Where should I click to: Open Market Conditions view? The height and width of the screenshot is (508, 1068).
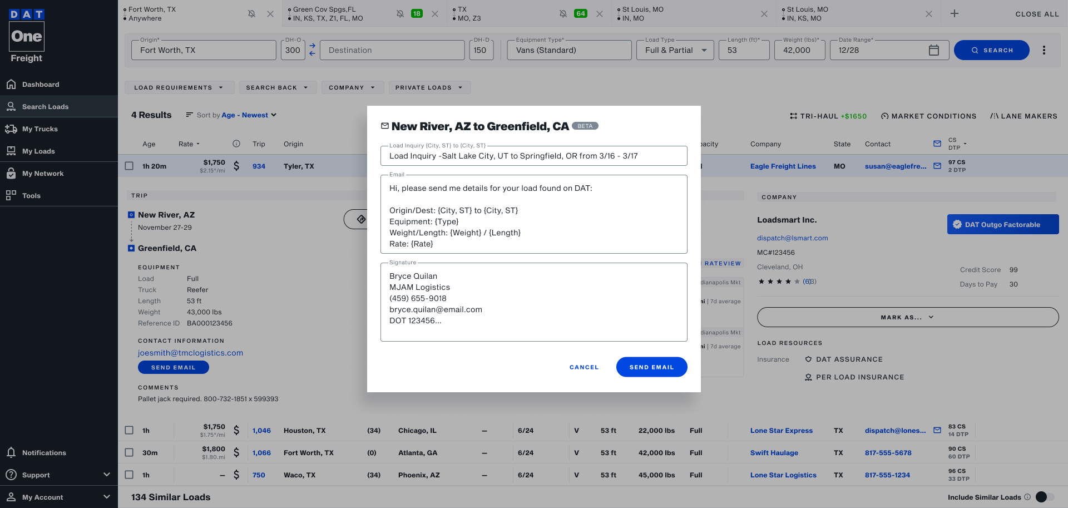pos(928,116)
